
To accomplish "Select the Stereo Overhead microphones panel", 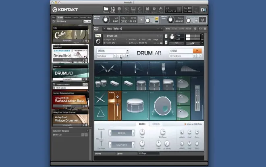I will click(x=108, y=68).
